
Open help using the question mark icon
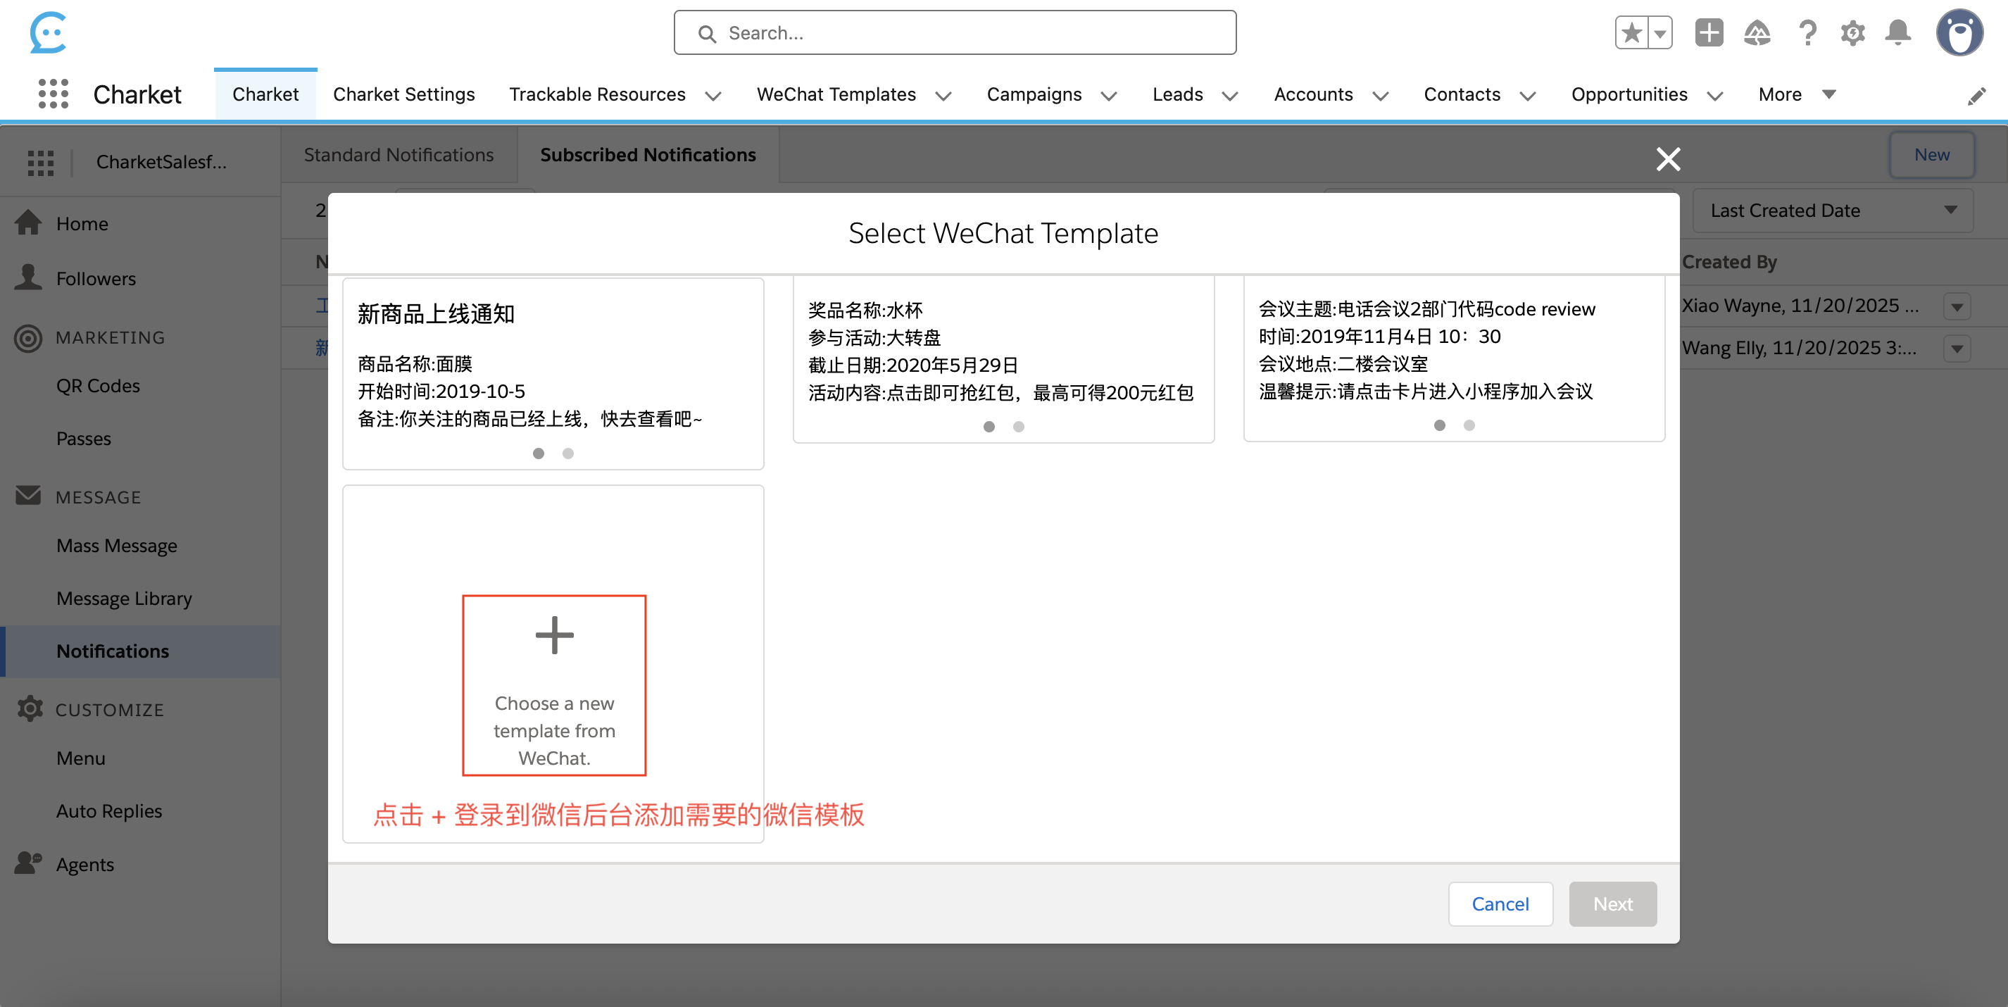pos(1807,32)
